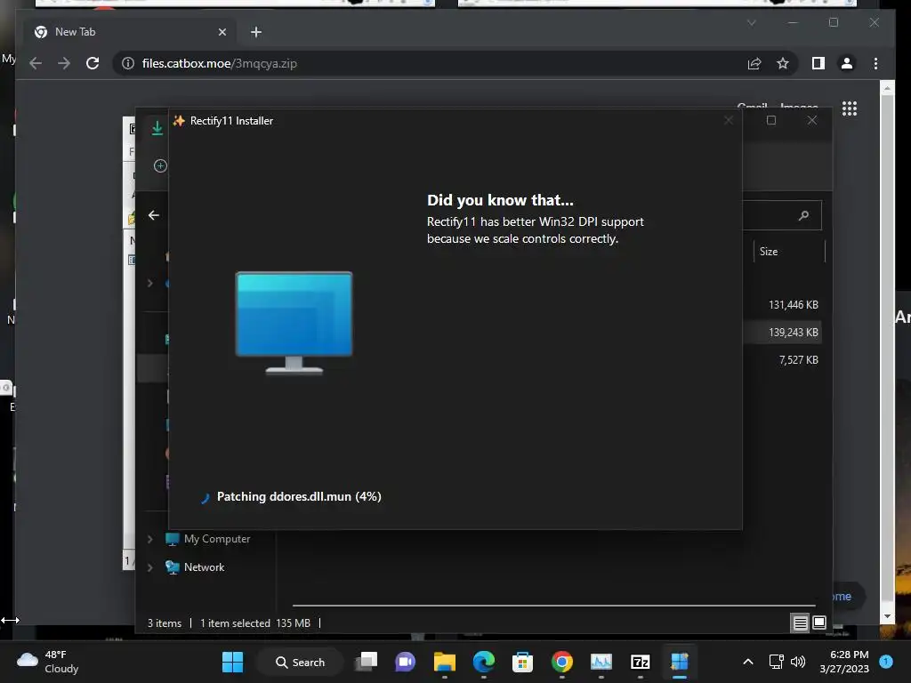Viewport: 911px width, 683px height.
Task: Click the blue monitor illustration in the installer
Action: [x=294, y=323]
